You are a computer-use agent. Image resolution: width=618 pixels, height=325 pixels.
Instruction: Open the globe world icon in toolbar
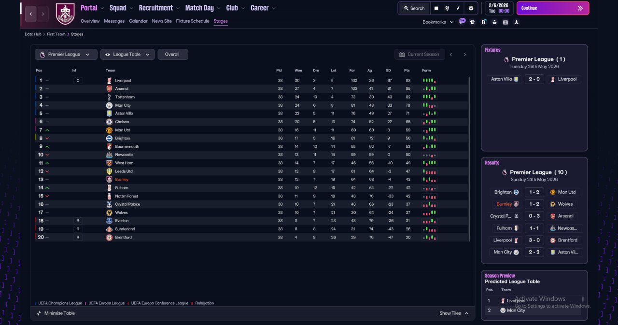(x=448, y=8)
